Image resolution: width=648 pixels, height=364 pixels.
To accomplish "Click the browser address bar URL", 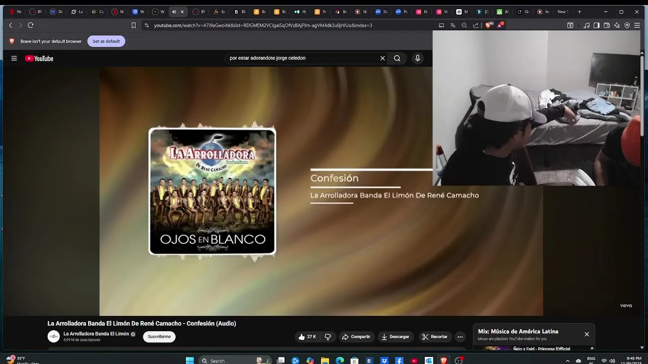I will coord(263,25).
